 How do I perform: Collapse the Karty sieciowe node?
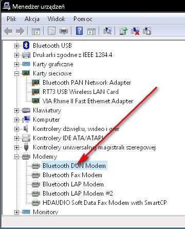[x=16, y=73]
